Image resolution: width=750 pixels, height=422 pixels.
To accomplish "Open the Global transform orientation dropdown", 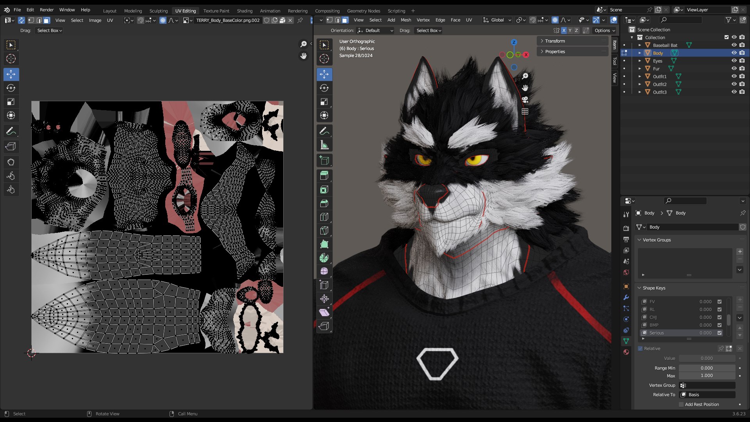I will (497, 20).
